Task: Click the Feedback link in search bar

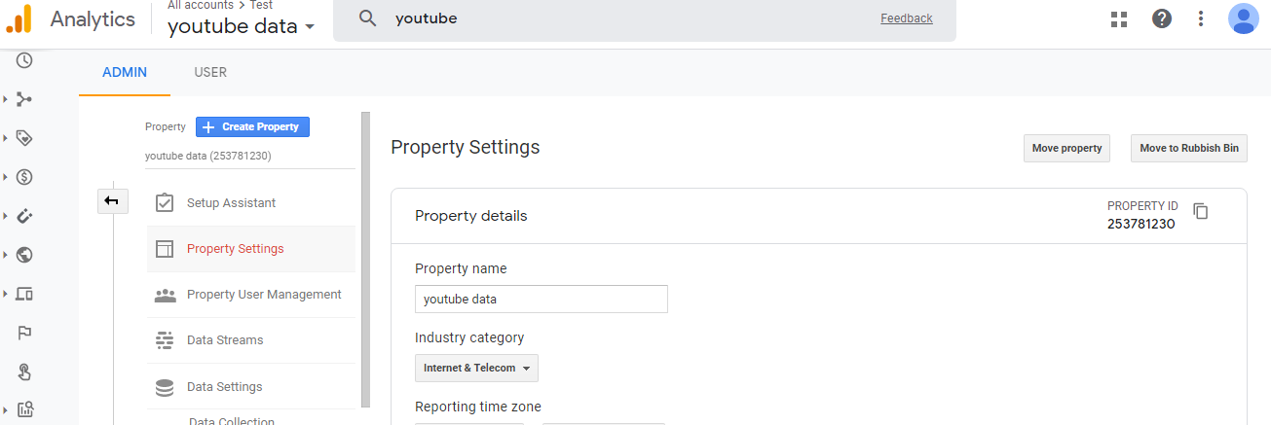Action: pos(906,18)
